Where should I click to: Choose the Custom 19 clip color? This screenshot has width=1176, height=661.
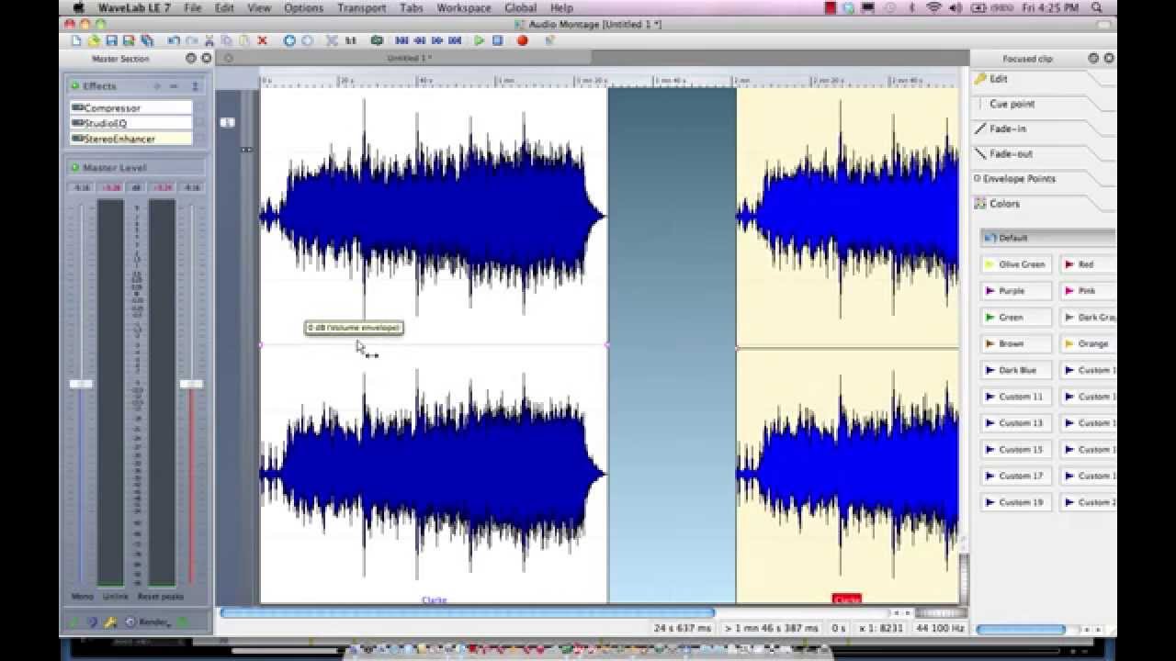[1016, 502]
